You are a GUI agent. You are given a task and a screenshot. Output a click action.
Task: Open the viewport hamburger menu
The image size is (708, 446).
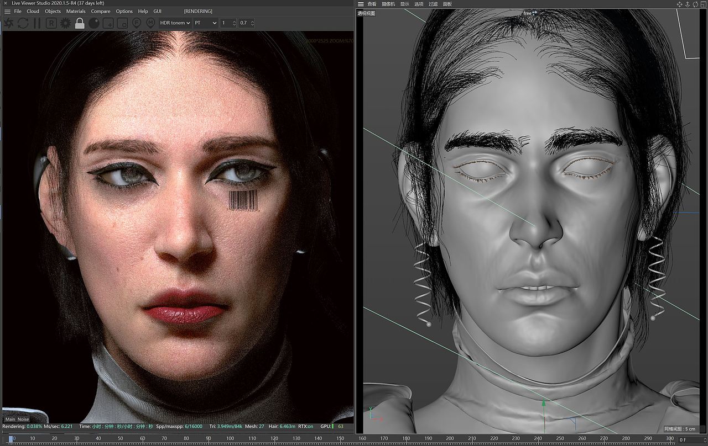point(361,4)
